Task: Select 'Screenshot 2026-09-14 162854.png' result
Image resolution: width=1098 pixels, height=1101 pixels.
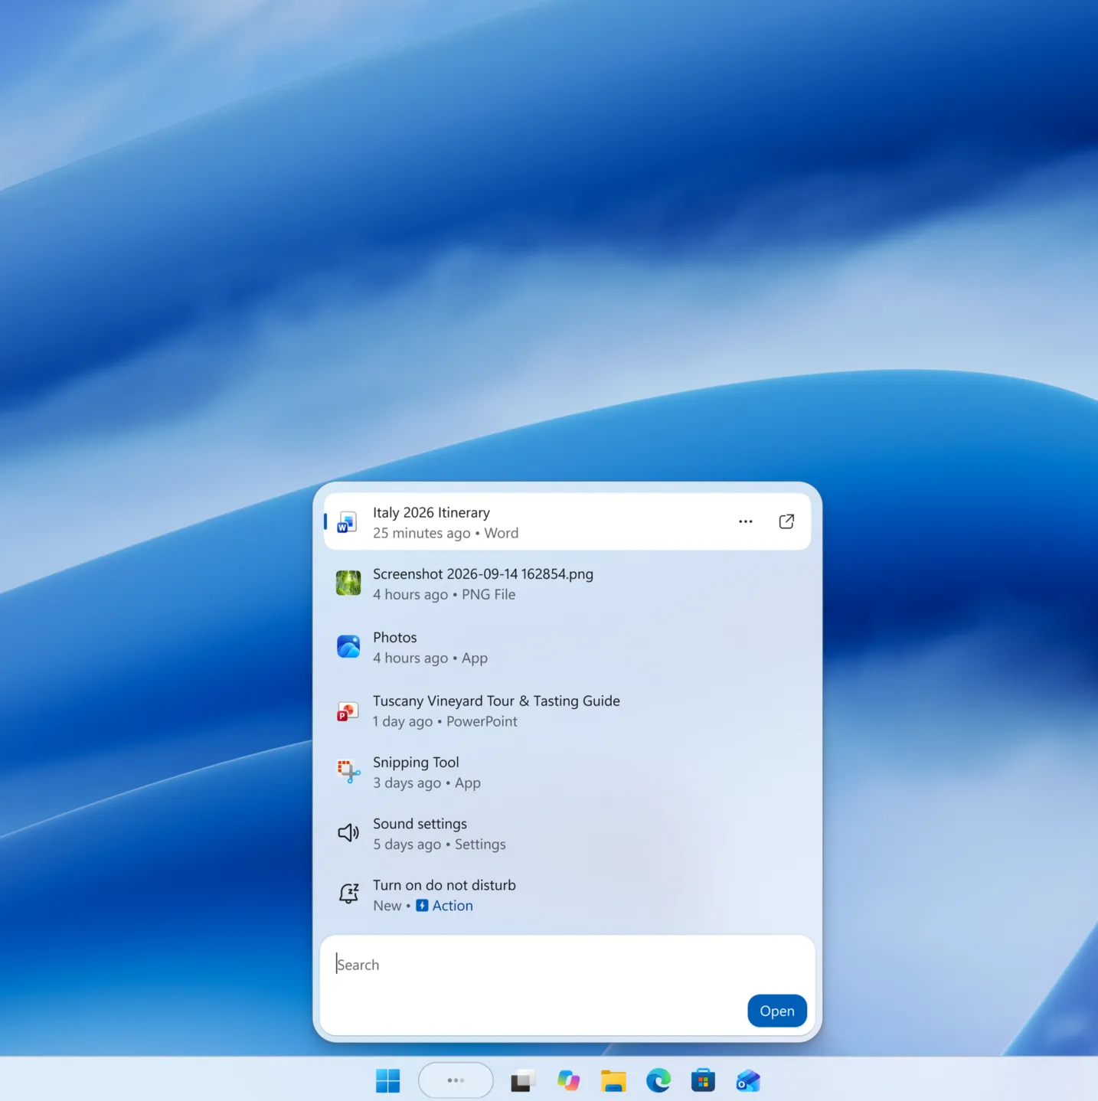Action: click(483, 574)
